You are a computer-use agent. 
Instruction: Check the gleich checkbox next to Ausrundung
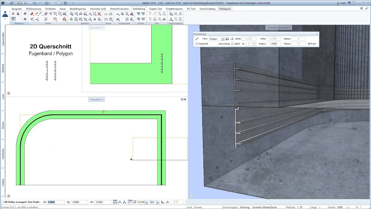[x=232, y=44]
